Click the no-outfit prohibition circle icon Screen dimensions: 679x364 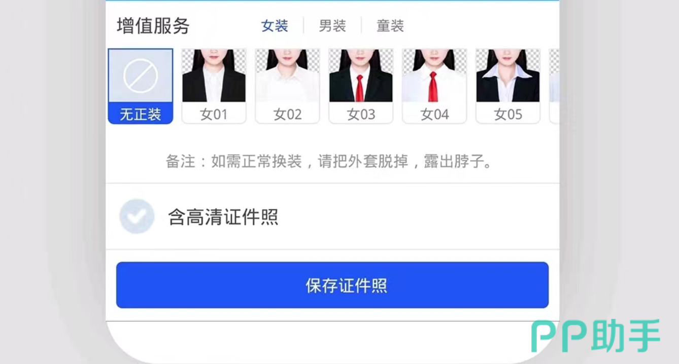tap(141, 76)
